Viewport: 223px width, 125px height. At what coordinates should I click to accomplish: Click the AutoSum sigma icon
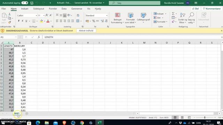[173, 14]
